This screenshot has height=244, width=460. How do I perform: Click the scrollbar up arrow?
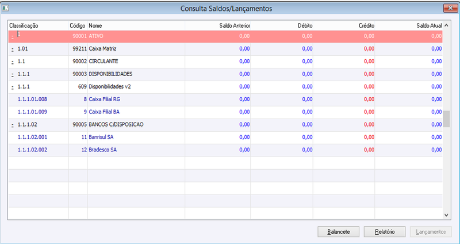point(446,25)
